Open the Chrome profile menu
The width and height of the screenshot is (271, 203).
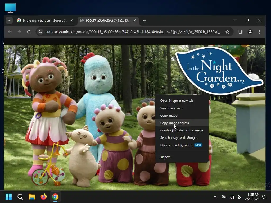pyautogui.click(x=250, y=32)
